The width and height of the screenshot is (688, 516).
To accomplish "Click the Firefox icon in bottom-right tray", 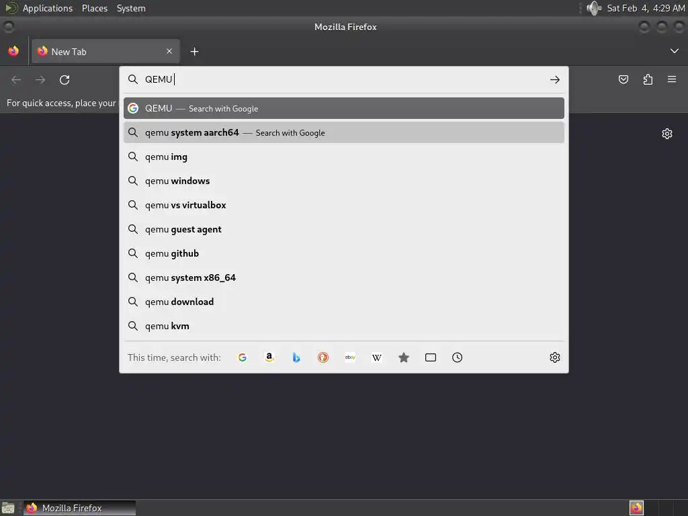I will coord(636,508).
